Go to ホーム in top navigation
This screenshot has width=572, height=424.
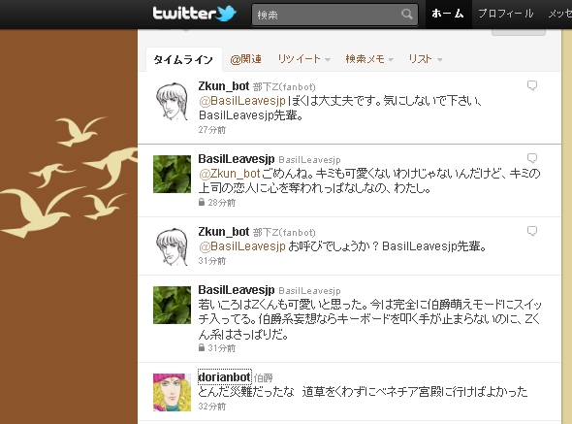[448, 14]
